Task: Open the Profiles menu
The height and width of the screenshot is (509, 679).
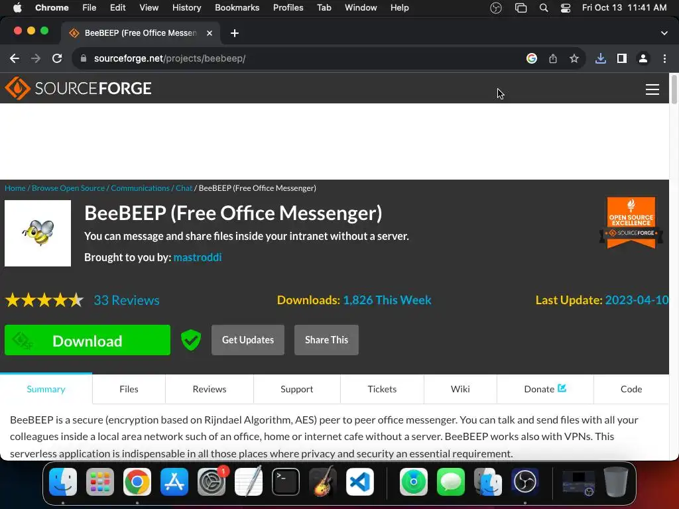Action: [288, 8]
